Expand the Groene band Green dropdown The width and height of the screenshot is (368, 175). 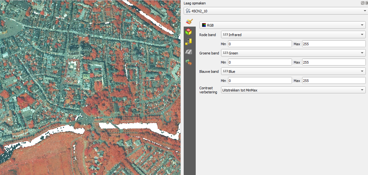point(293,53)
